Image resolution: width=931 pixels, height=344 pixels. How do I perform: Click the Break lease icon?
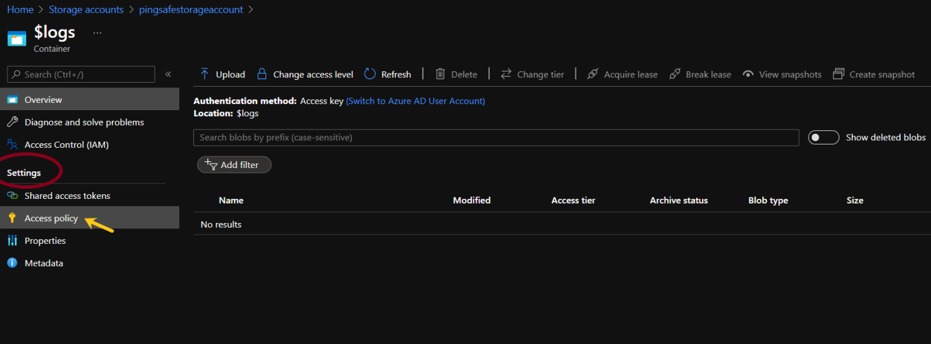(x=675, y=74)
